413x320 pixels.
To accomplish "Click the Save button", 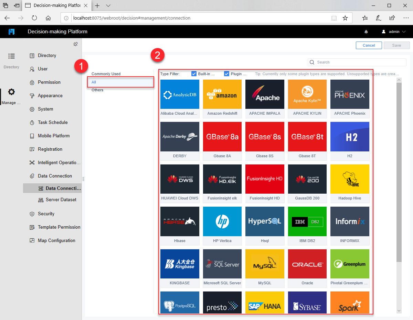I will [396, 45].
